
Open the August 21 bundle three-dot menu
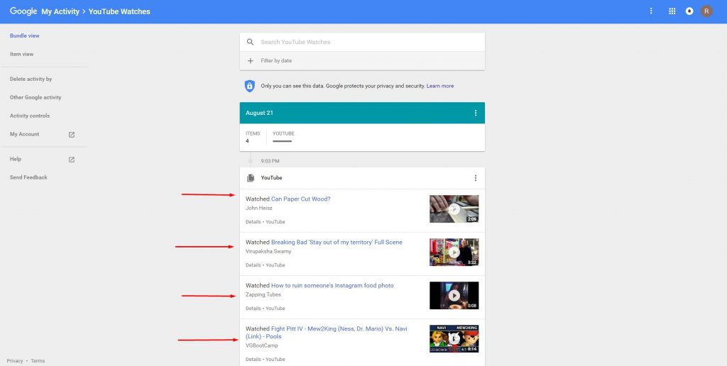point(475,113)
